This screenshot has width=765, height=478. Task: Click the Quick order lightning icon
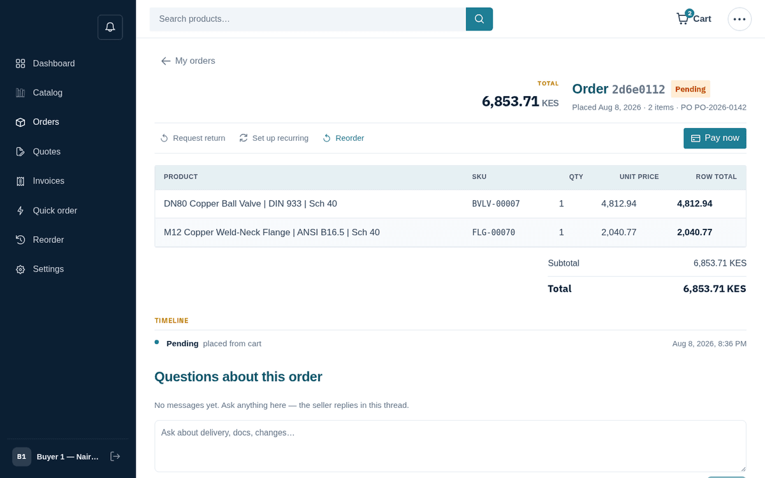pos(20,210)
